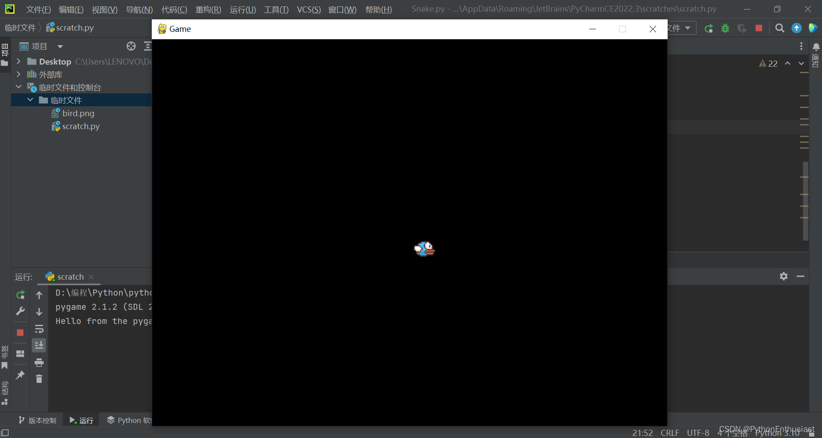Image resolution: width=822 pixels, height=438 pixels.
Task: Click line-column indicator 21:52
Action: tap(642, 433)
